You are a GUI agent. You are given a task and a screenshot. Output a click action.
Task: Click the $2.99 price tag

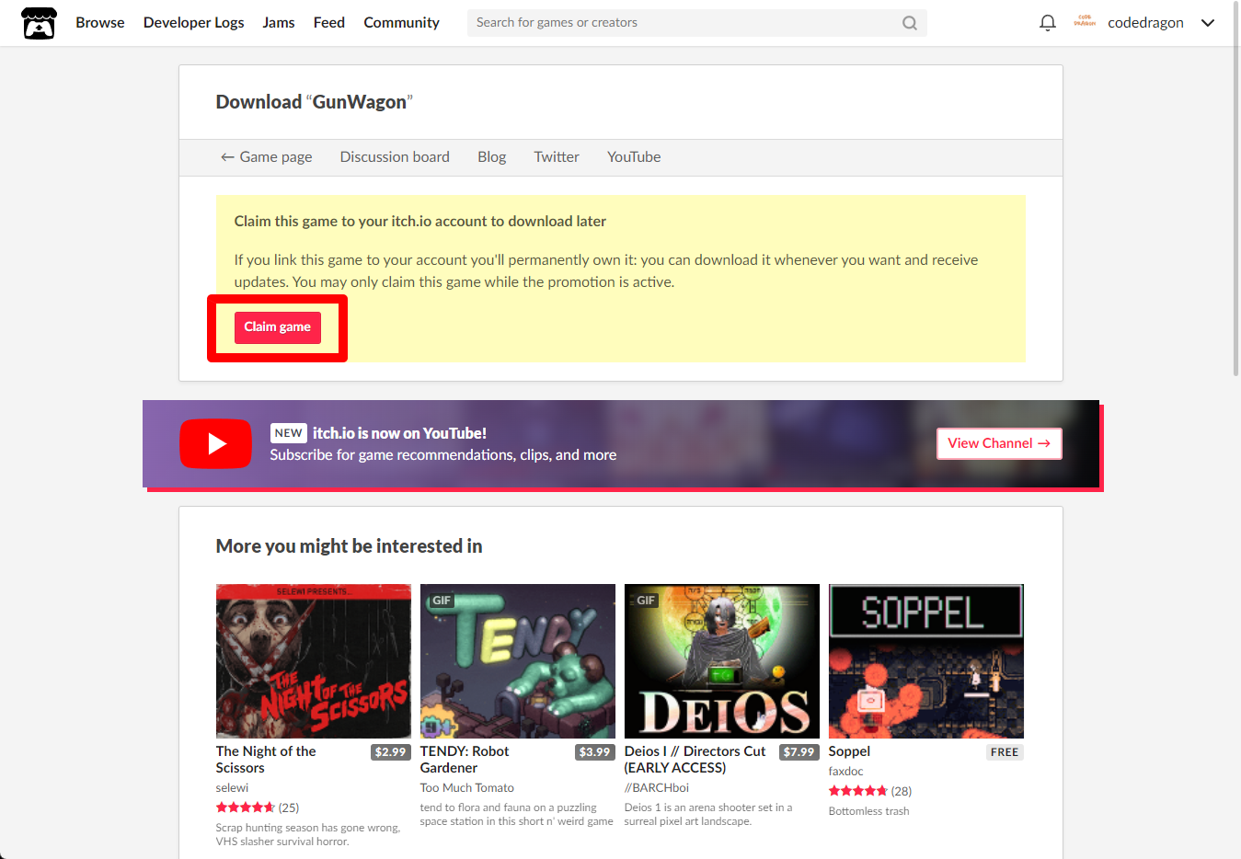pyautogui.click(x=390, y=752)
